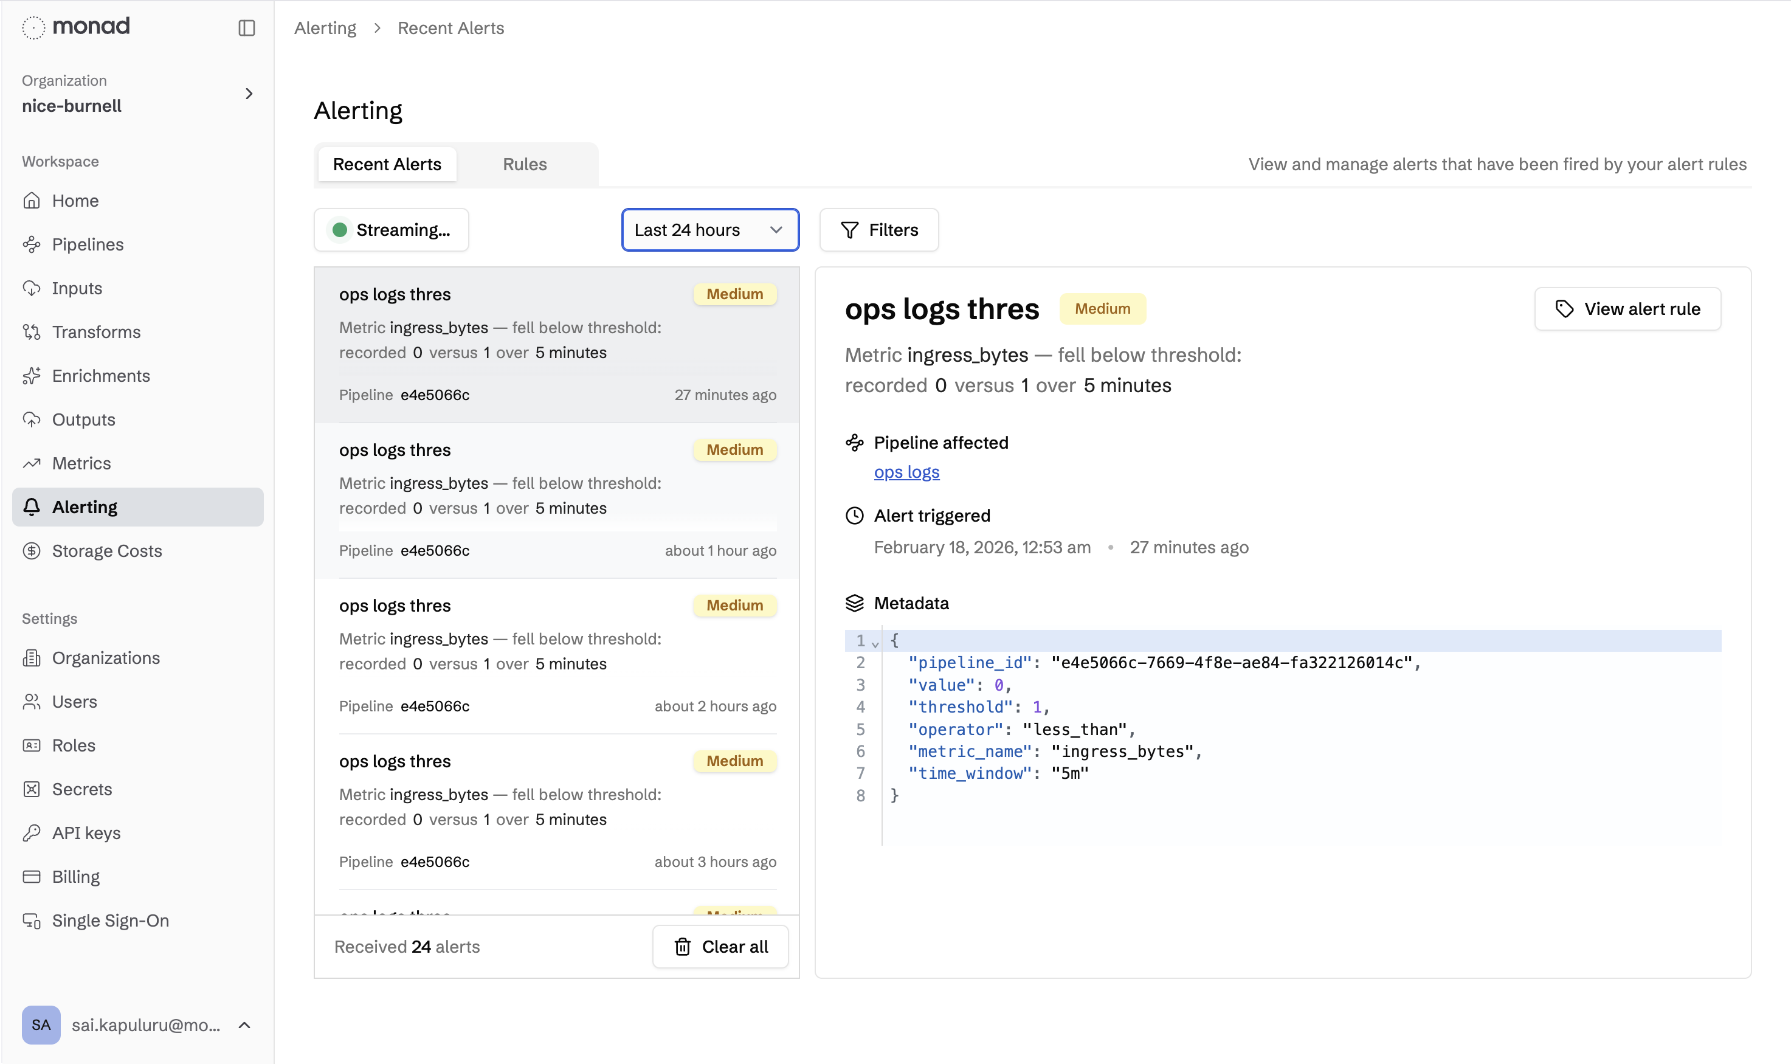The image size is (1791, 1064).
Task: Collapse the sidebar panel icon
Action: pyautogui.click(x=247, y=28)
